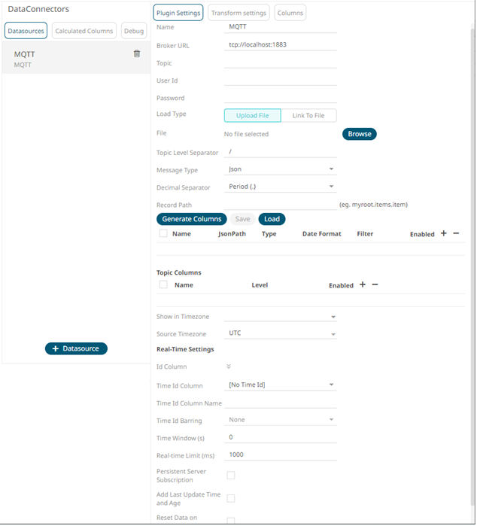Click the minus icon to remove a JSON column
The image size is (477, 526).
[456, 234]
